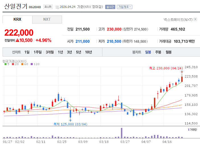Click the 최저 125,000 (03/04) chart marker

[x=70, y=124]
